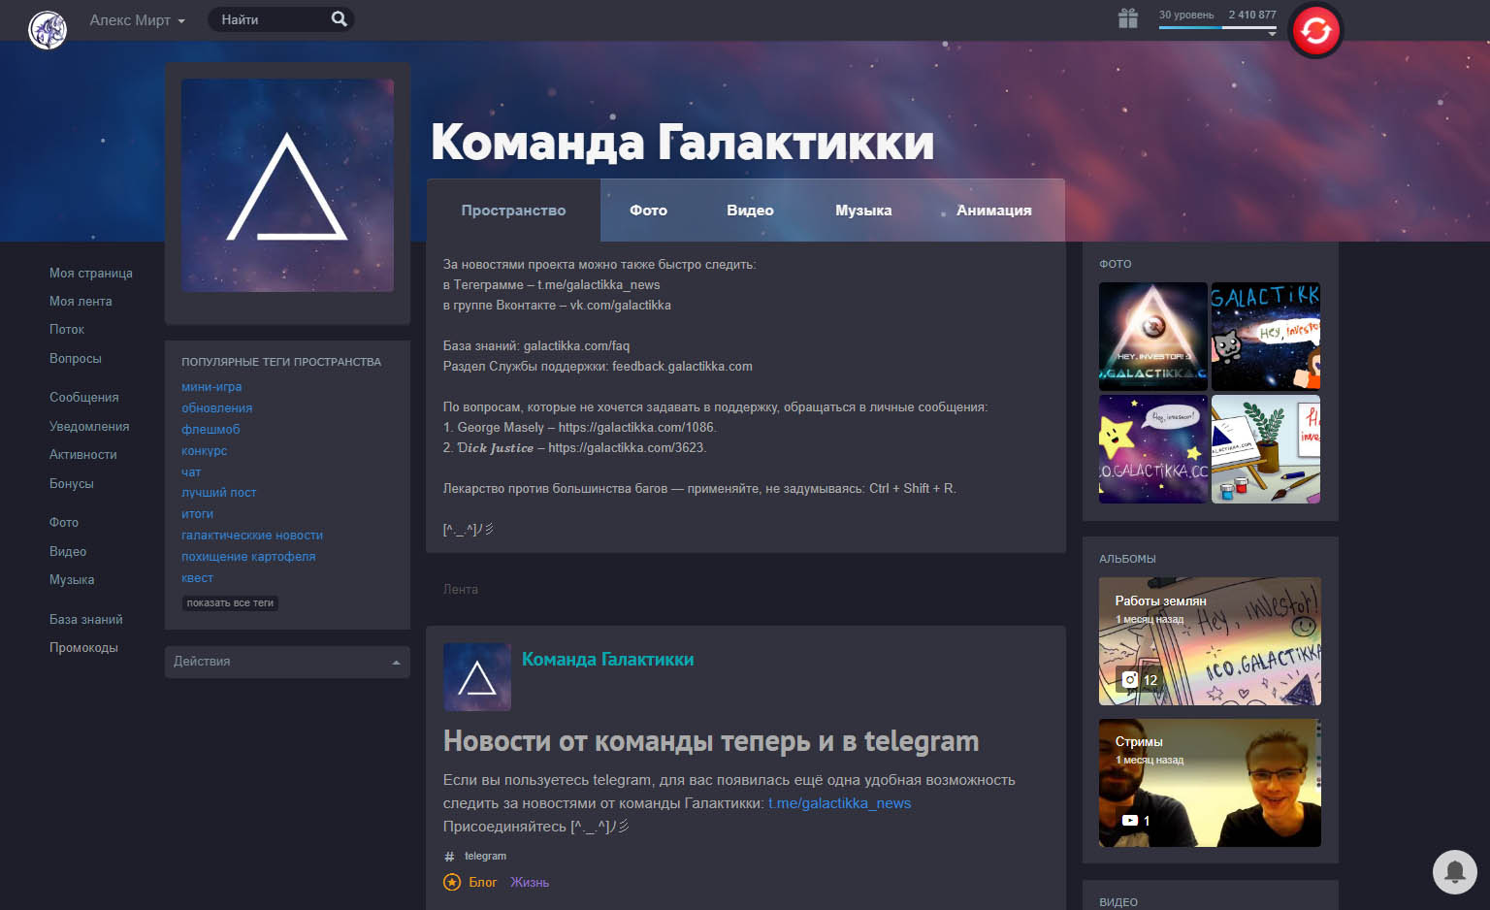Screen dimensions: 1490x910
Task: Follow the t.me/galactikka_news link in post
Action: point(839,803)
